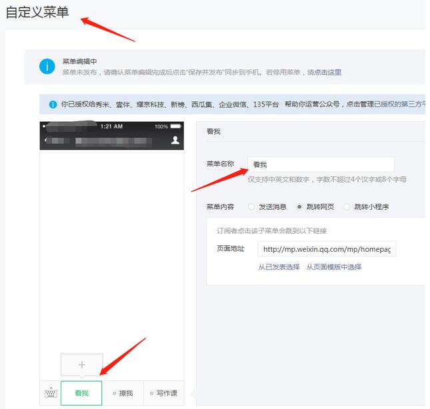Click the 菜单编辑中 status text
Viewport: 430px width, 409px height.
[x=79, y=61]
